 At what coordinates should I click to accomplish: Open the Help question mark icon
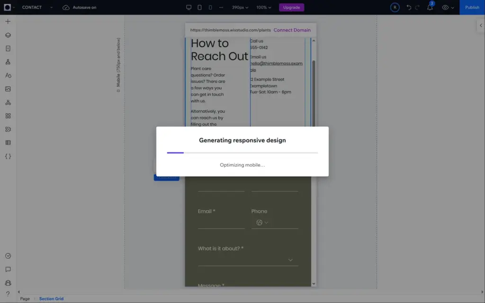(8, 294)
